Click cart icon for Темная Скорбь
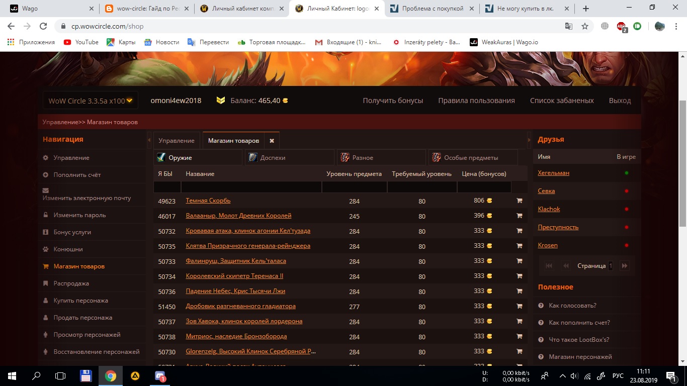 coord(519,201)
